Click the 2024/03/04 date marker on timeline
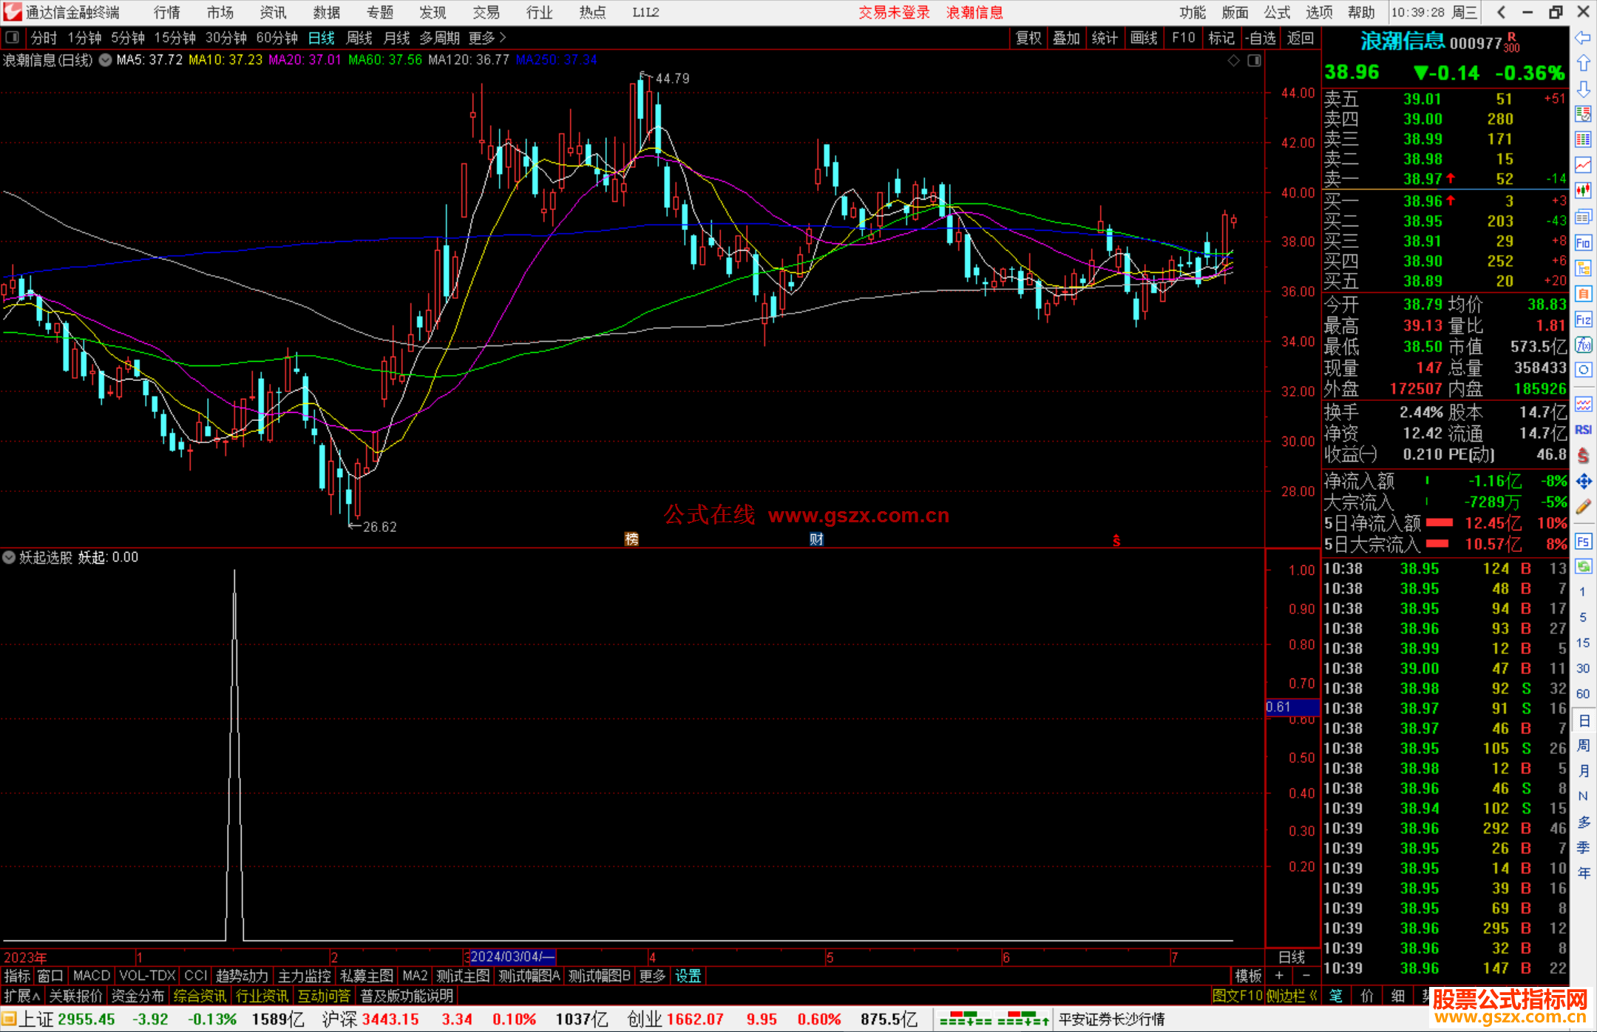 point(512,957)
